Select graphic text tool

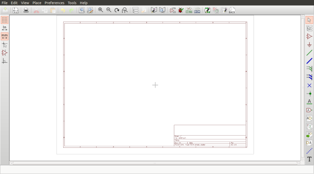pyautogui.click(x=309, y=159)
